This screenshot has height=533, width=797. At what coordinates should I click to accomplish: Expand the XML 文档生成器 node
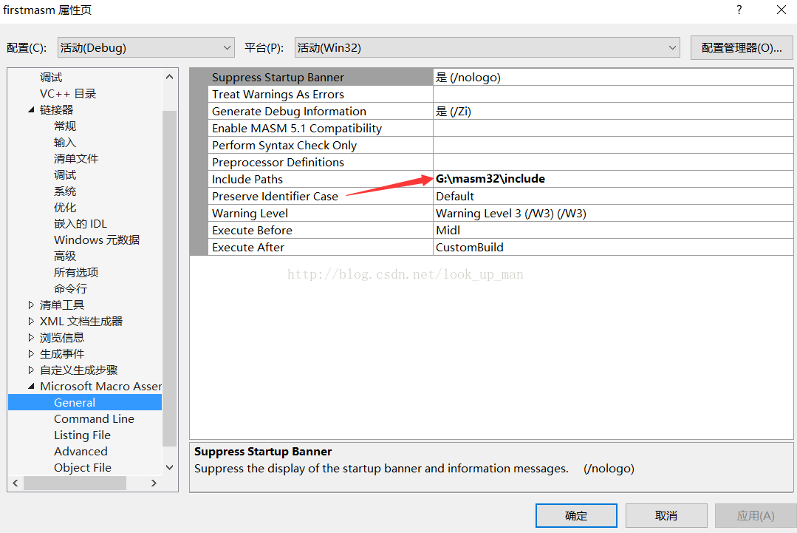point(31,322)
